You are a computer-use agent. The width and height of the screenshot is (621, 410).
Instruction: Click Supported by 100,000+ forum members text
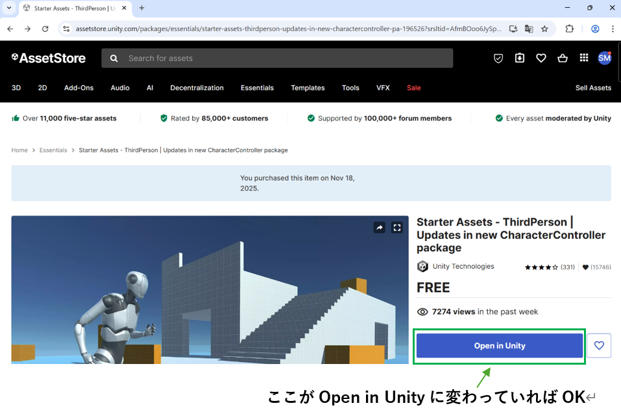[x=385, y=119]
